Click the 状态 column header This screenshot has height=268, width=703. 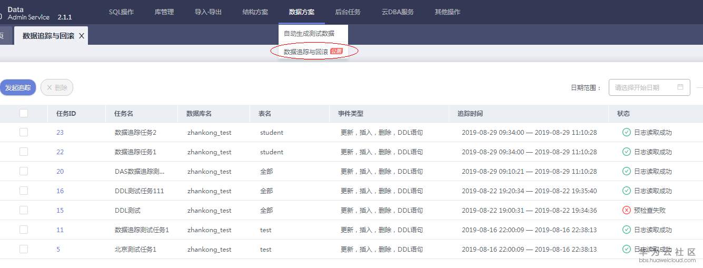(x=623, y=114)
